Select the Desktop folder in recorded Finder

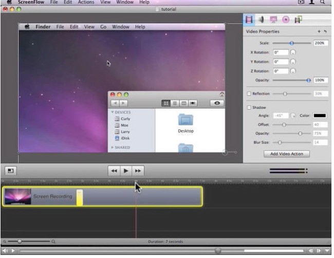coord(185,124)
